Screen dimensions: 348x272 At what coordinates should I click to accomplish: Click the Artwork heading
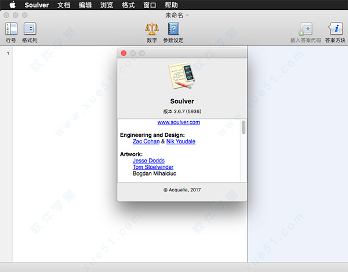click(132, 154)
